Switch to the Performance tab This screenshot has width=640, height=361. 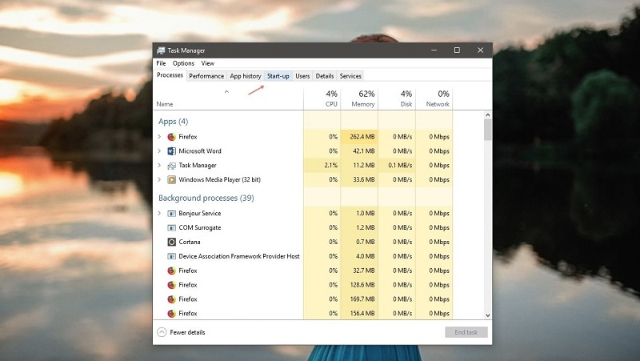click(x=206, y=76)
